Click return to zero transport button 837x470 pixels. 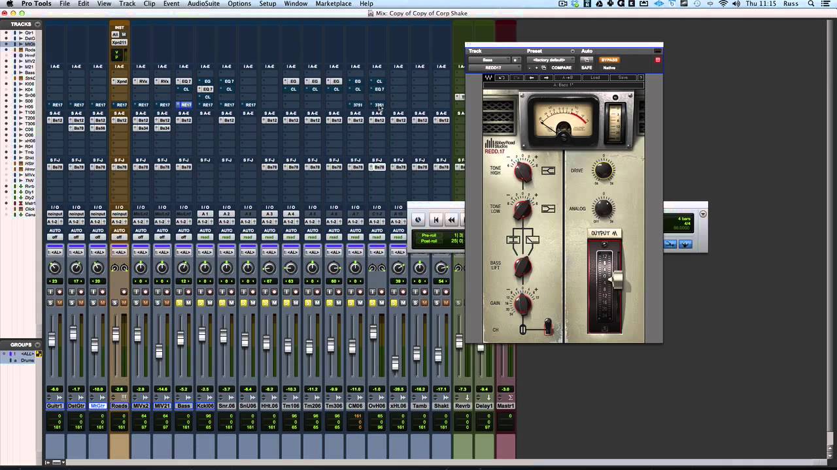coord(436,220)
